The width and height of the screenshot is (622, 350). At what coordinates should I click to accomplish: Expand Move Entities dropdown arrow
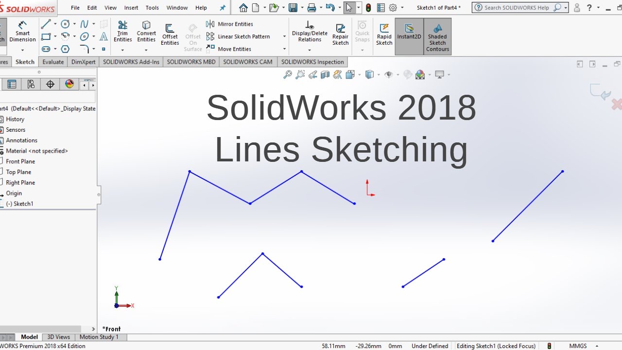coord(284,49)
